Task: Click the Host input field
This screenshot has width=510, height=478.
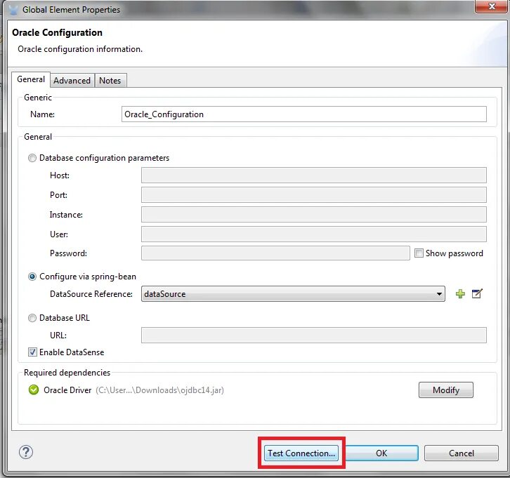Action: click(x=314, y=175)
